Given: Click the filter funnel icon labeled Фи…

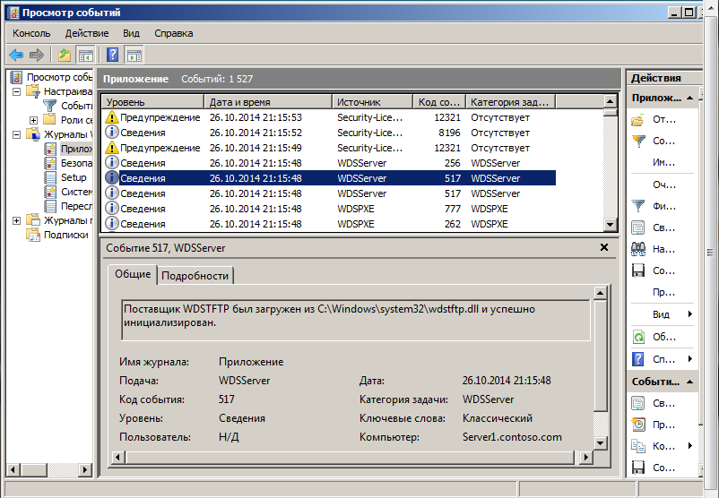Looking at the screenshot, I should pos(638,206).
